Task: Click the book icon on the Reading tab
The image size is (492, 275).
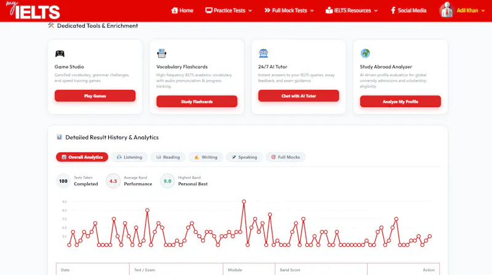Action: coord(159,157)
